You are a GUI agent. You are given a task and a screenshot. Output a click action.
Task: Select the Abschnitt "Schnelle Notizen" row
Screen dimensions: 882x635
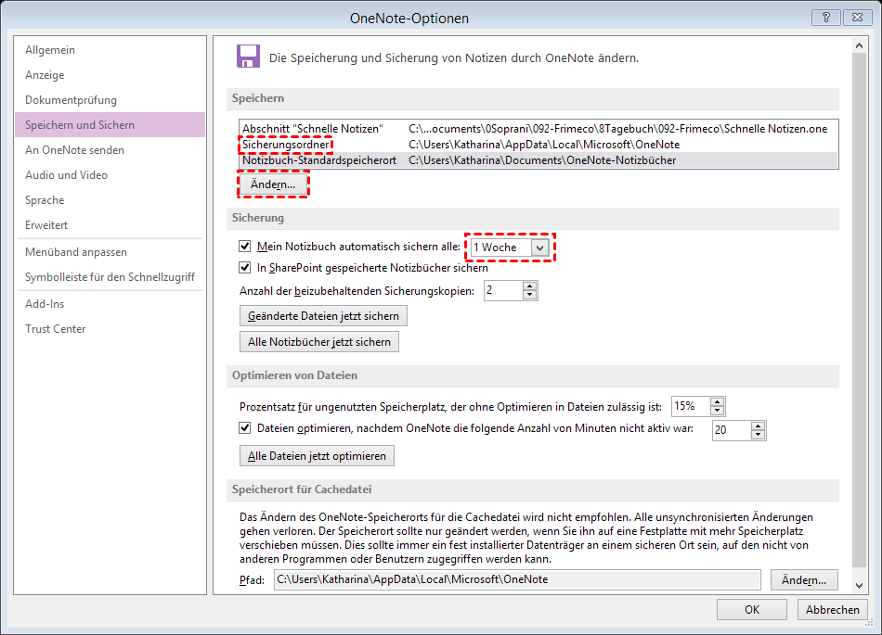coord(538,129)
